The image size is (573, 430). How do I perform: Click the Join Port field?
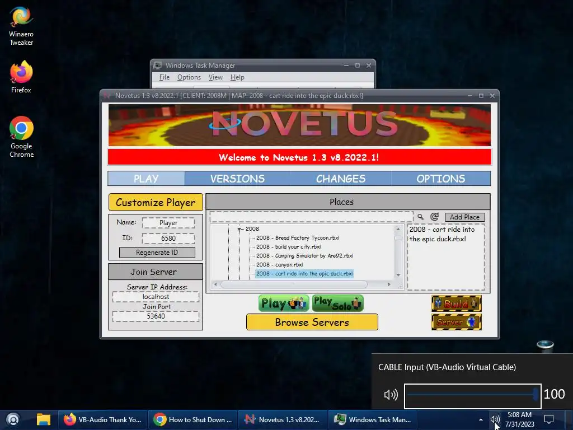click(156, 316)
